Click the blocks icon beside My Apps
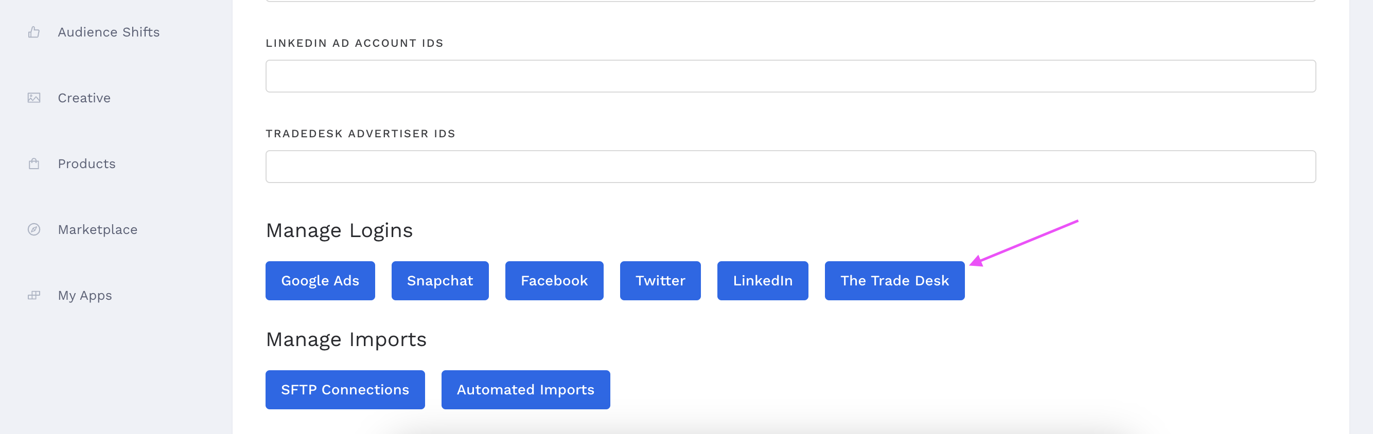 click(x=34, y=296)
